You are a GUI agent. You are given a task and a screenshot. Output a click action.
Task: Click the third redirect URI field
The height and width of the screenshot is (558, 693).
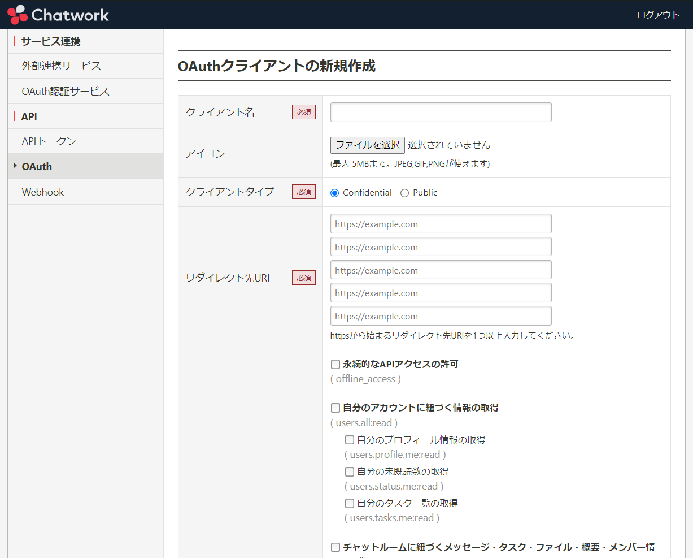click(441, 270)
